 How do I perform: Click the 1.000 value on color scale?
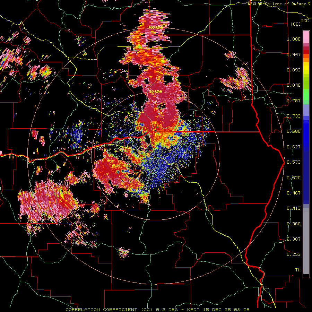coord(294,39)
